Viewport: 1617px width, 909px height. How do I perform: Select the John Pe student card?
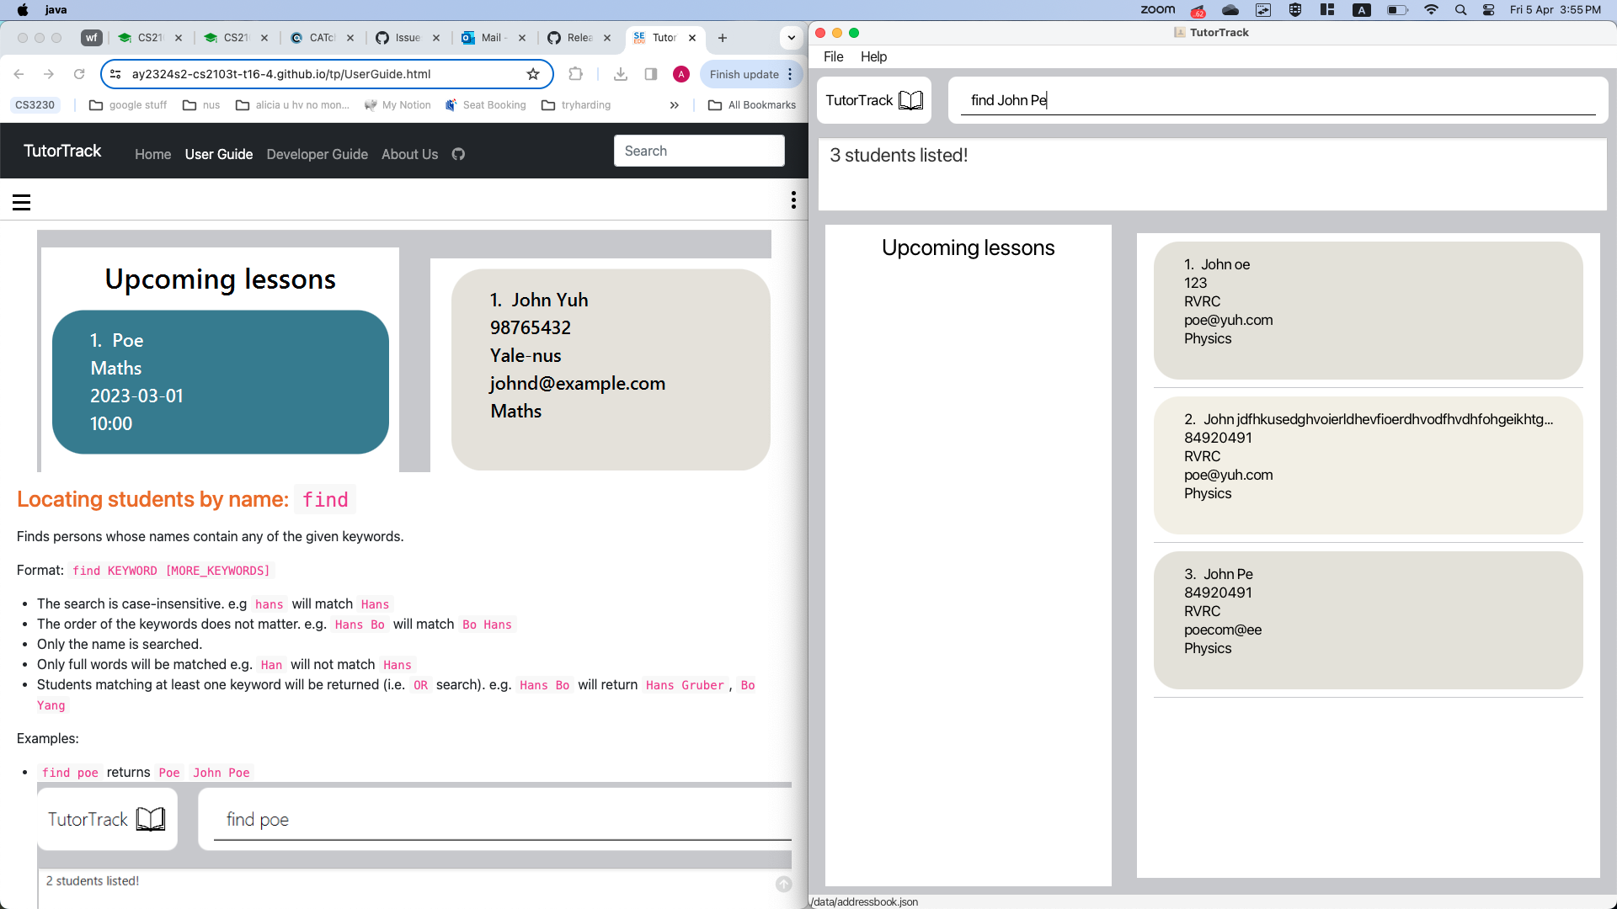point(1368,619)
